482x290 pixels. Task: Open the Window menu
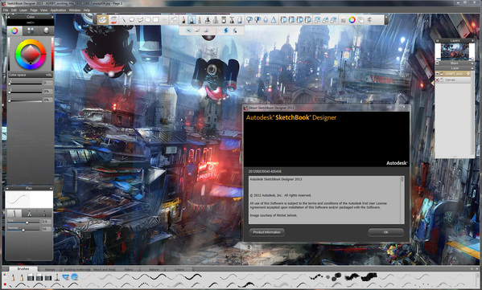click(x=75, y=10)
